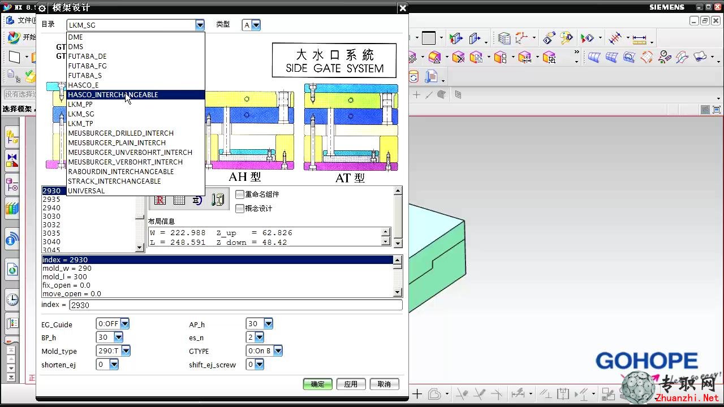Choose RABOURDIN_INTERCHANGEABLE catalog
This screenshot has width=724, height=407.
(x=135, y=172)
